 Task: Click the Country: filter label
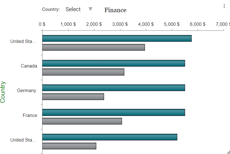click(51, 9)
